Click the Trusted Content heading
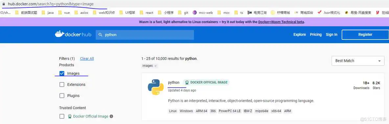 point(72,108)
